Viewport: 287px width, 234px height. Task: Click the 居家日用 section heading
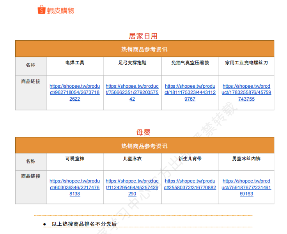143,36
